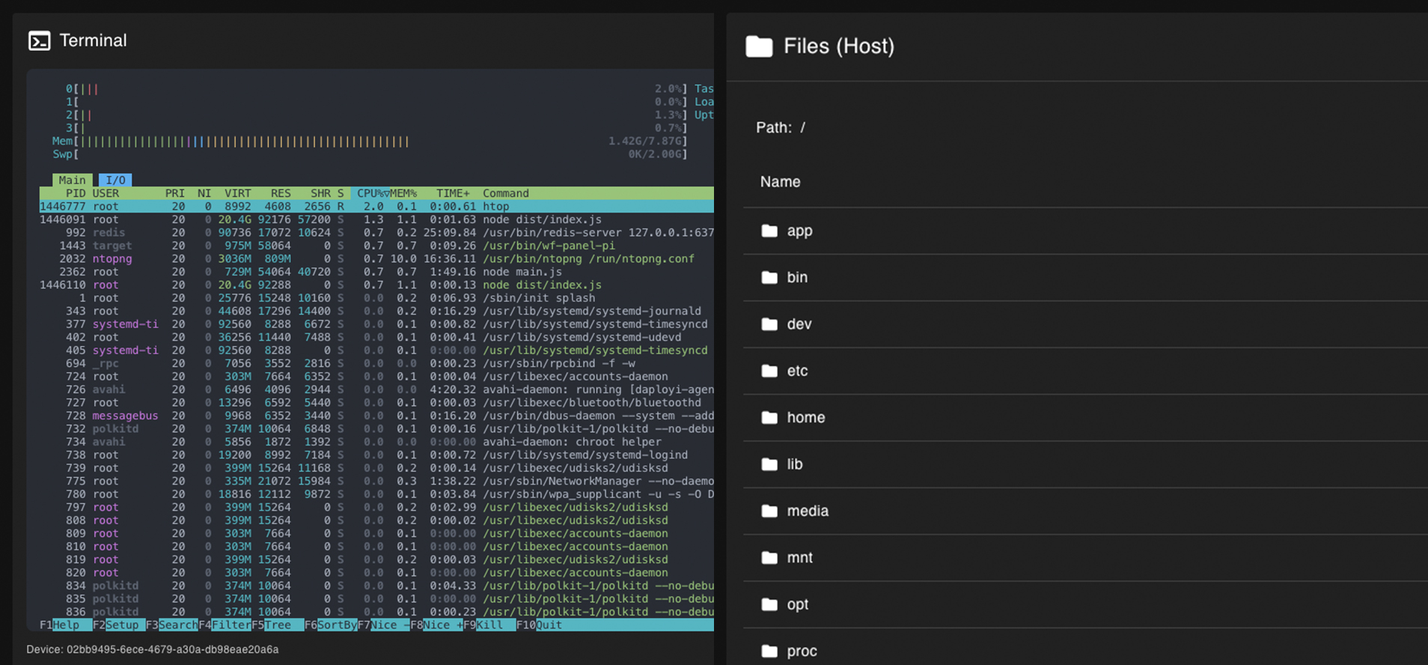This screenshot has width=1428, height=665.
Task: Select the dbus-daemon process row
Action: click(x=376, y=416)
